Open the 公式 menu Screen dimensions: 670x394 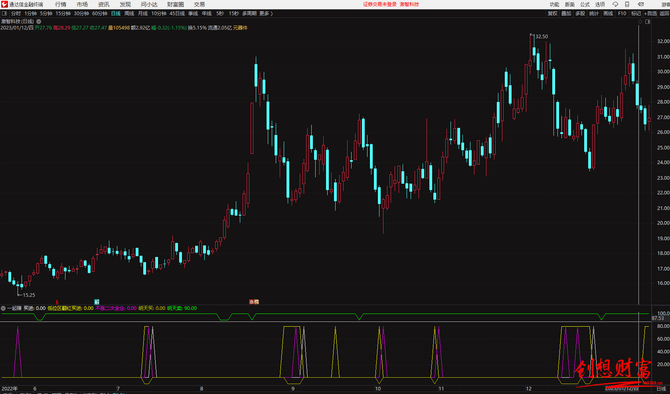tap(585, 4)
